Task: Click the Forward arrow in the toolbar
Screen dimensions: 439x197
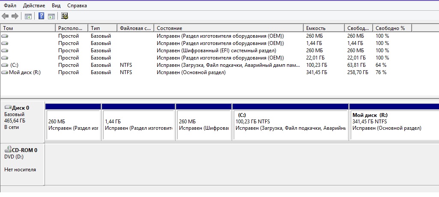Action: 15,16
